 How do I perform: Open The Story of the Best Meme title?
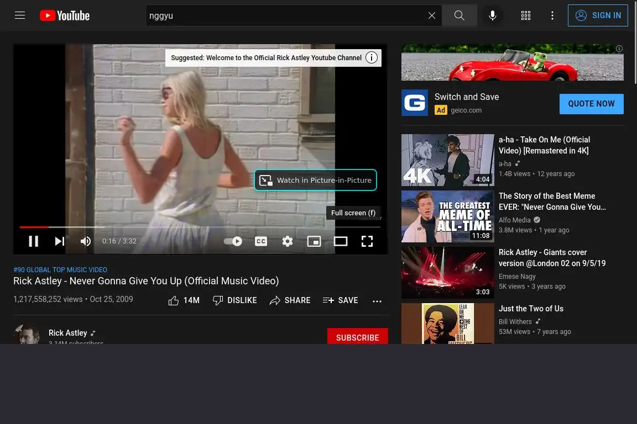(552, 202)
